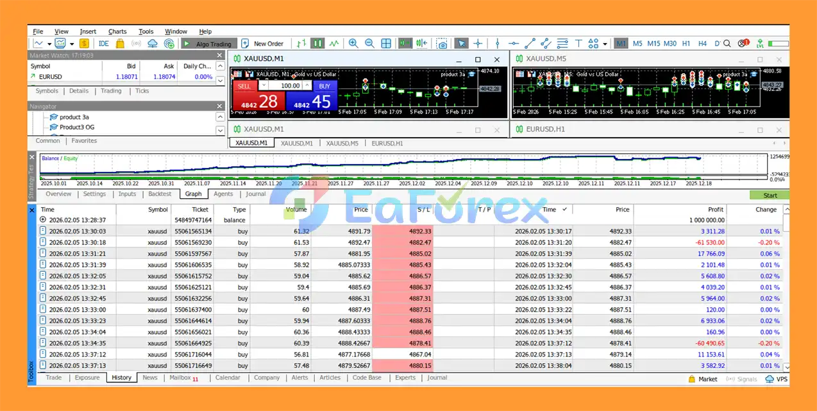This screenshot has height=411, width=817.
Task: Expand the balance row in history
Action: click(43, 219)
